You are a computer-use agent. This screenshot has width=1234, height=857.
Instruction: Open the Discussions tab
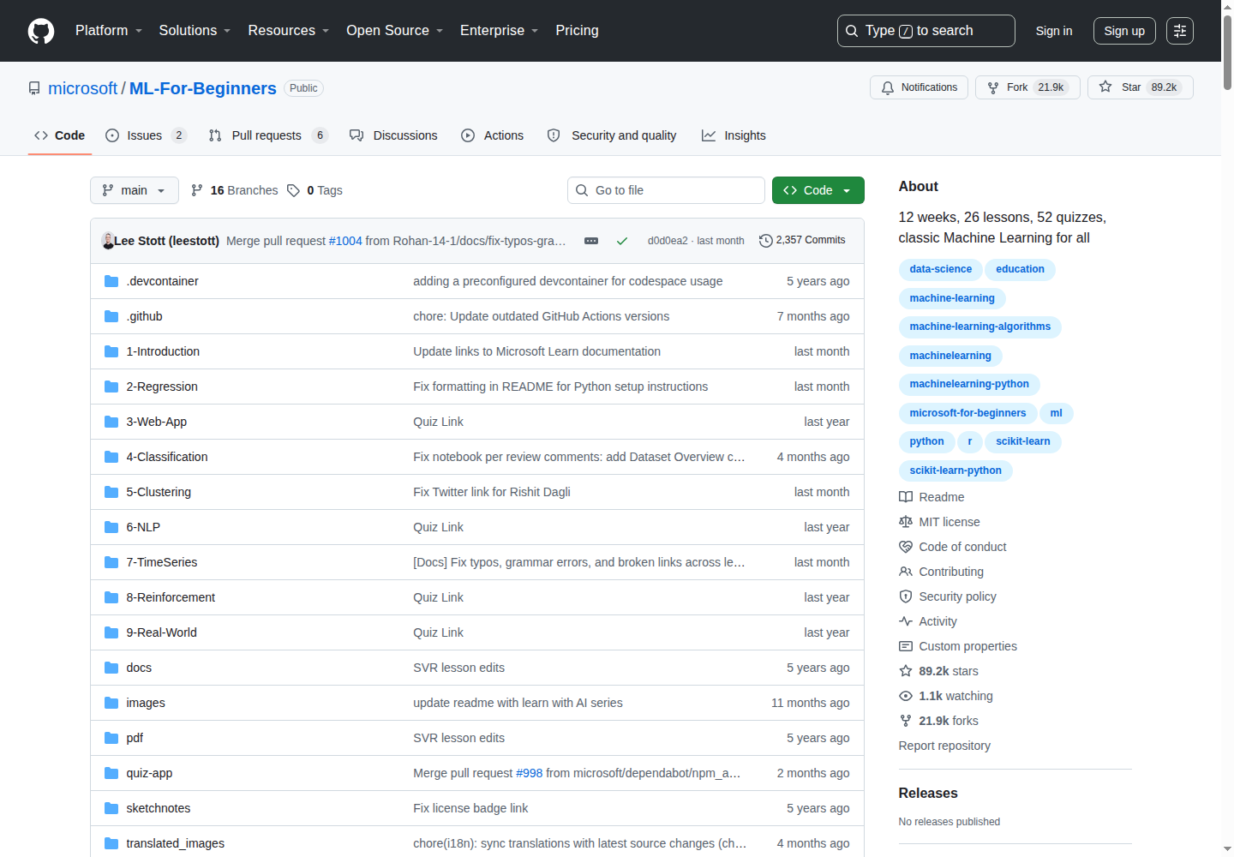[x=394, y=135]
